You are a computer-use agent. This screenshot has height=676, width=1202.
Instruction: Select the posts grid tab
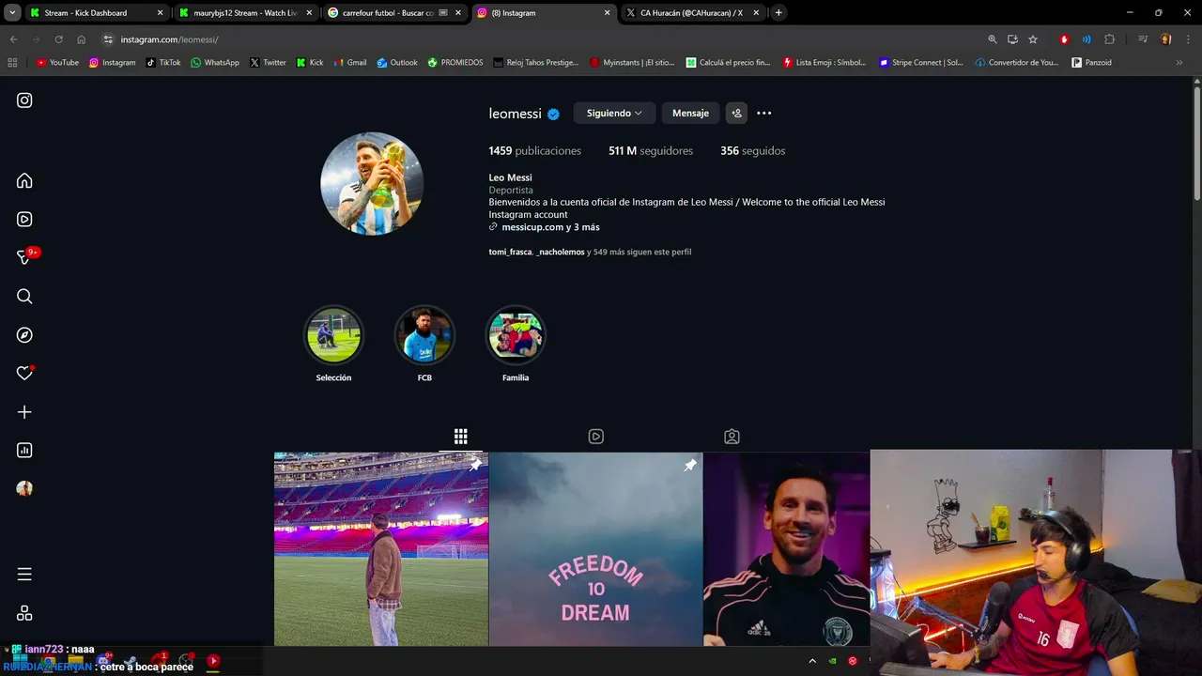click(460, 437)
